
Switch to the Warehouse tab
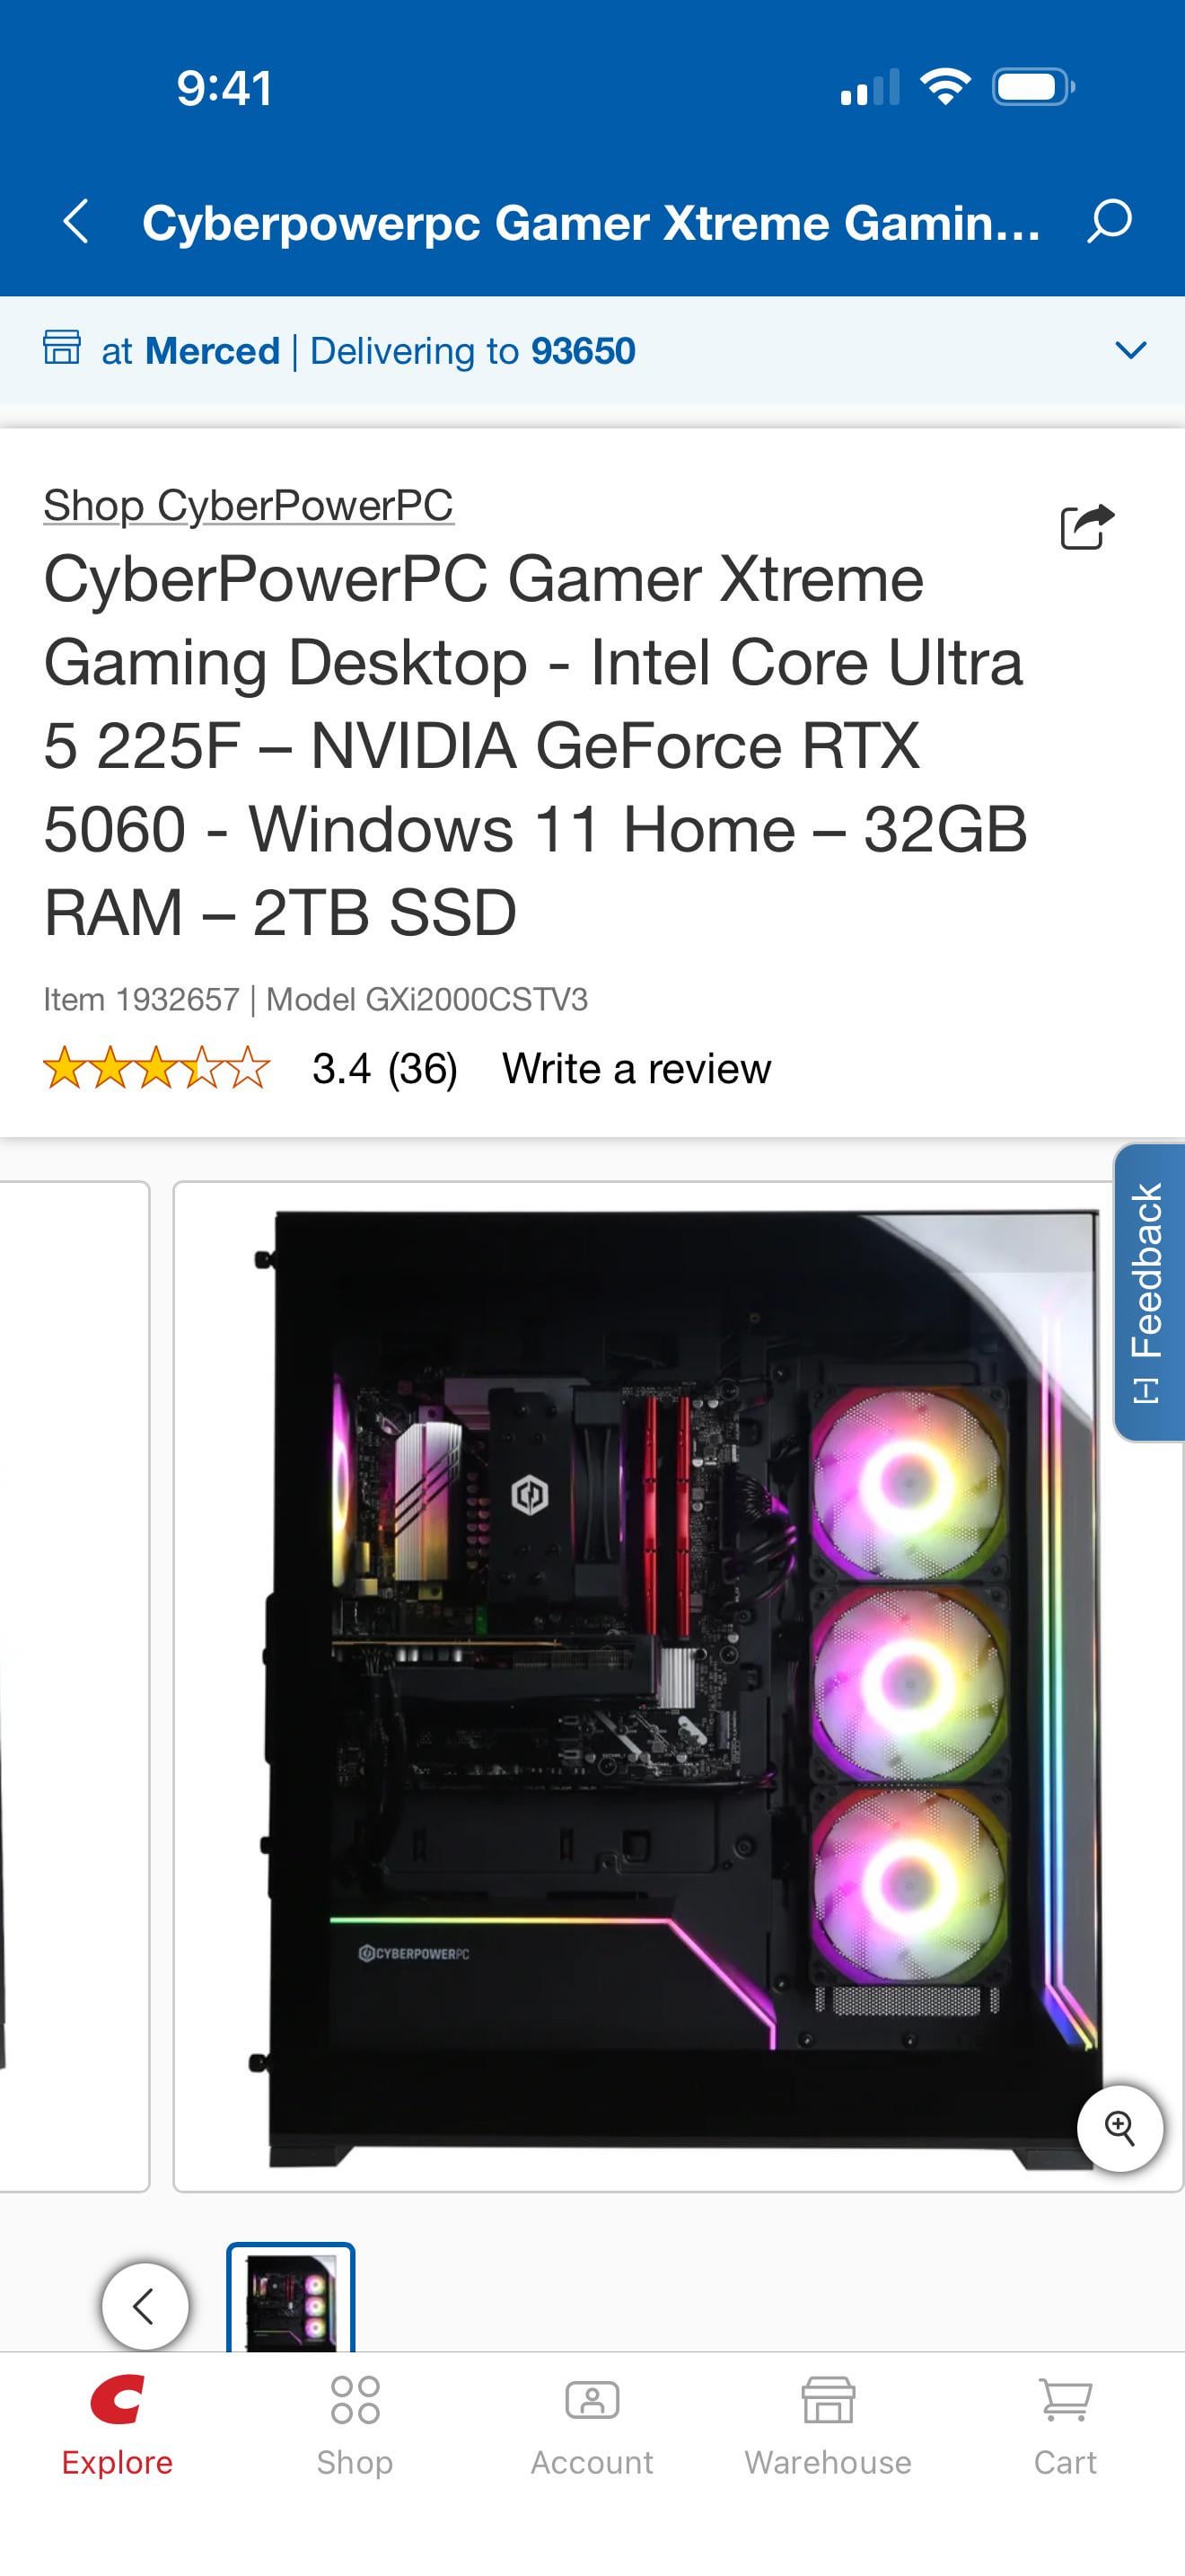coord(829,2425)
